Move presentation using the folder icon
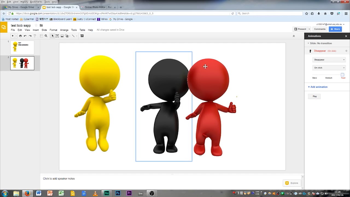The width and height of the screenshot is (350, 197). pos(41,25)
